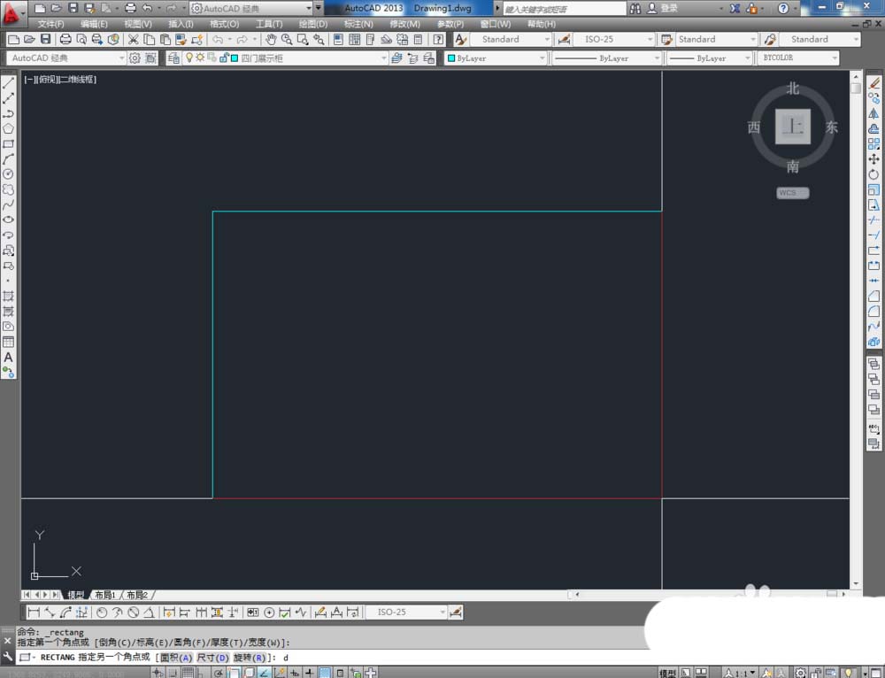
Task: Open the ISO-25 dimension style dropdown in styles toolbar
Action: coord(650,40)
